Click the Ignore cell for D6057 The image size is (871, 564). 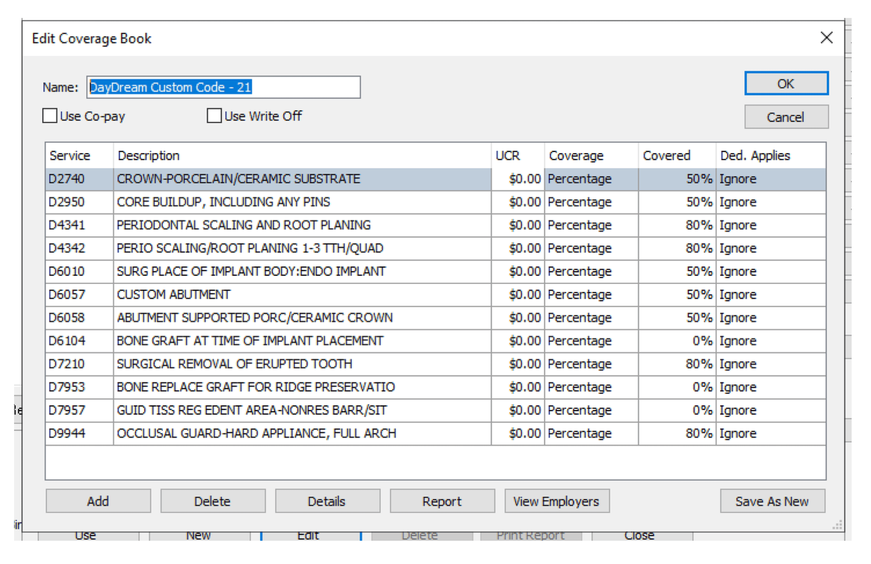771,295
